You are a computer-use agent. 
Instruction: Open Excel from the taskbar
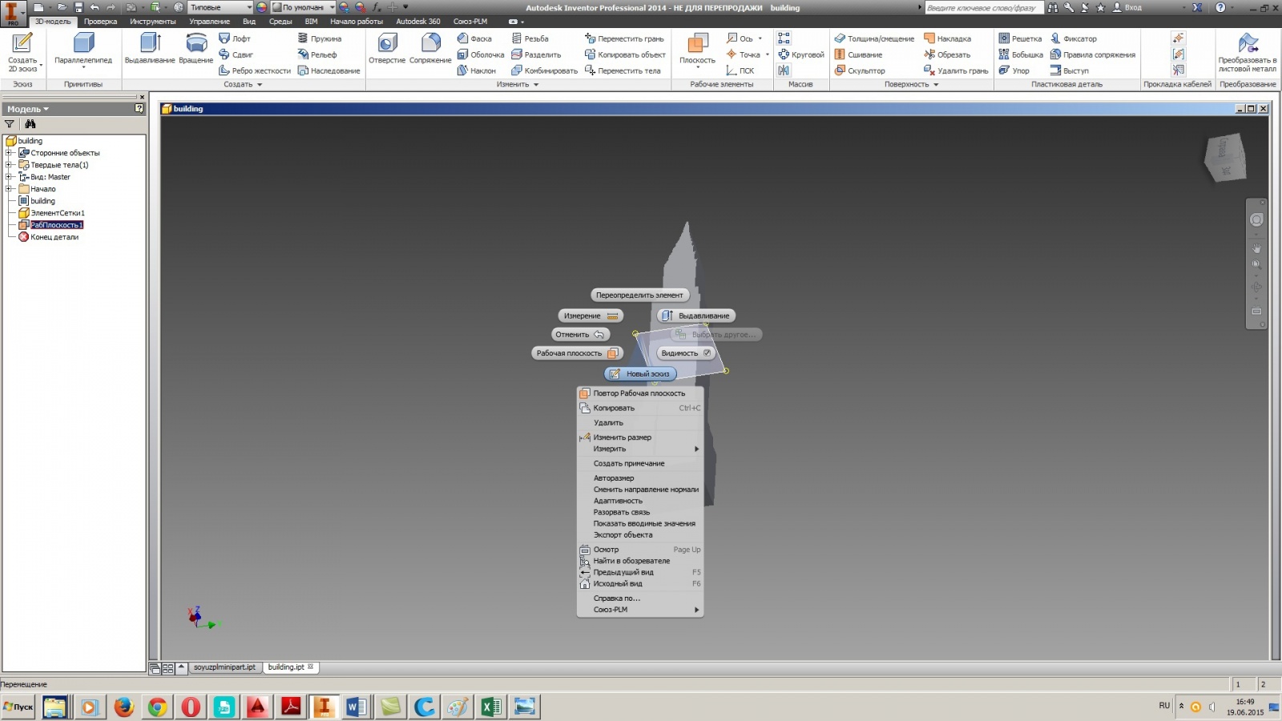(x=491, y=707)
